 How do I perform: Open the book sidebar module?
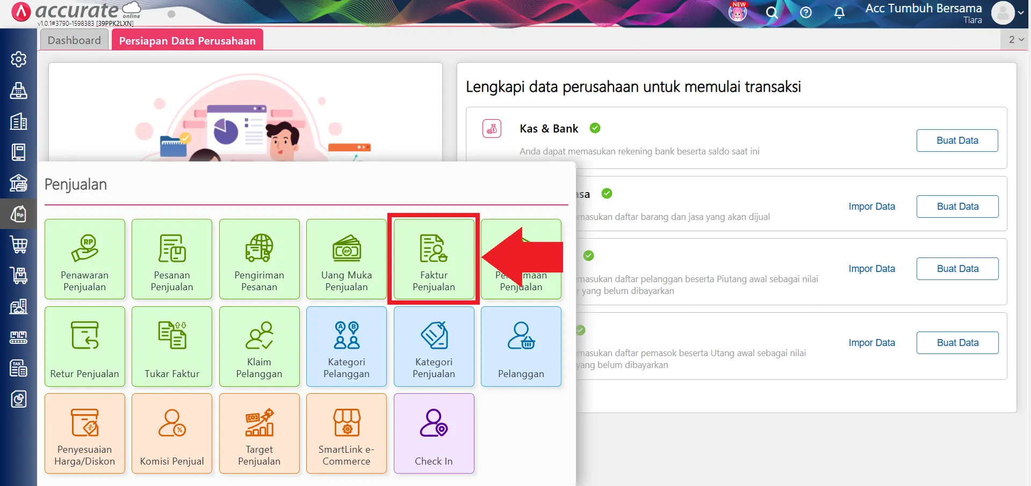click(19, 152)
